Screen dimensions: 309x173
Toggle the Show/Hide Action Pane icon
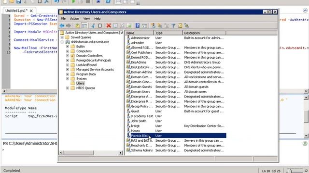point(144,25)
